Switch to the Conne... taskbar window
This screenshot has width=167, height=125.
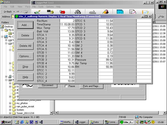[x=111, y=122]
